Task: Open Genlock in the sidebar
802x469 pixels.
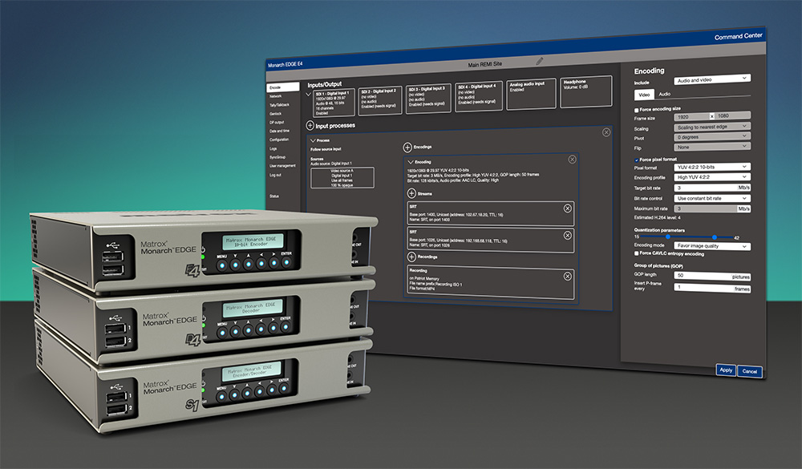Action: [x=276, y=114]
